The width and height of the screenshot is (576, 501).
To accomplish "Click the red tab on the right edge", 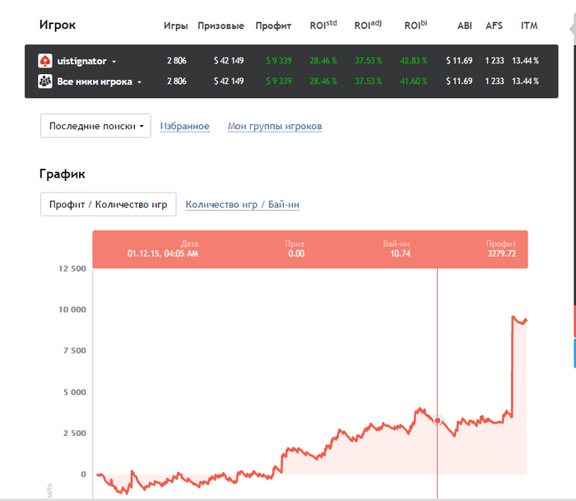I will (x=574, y=321).
